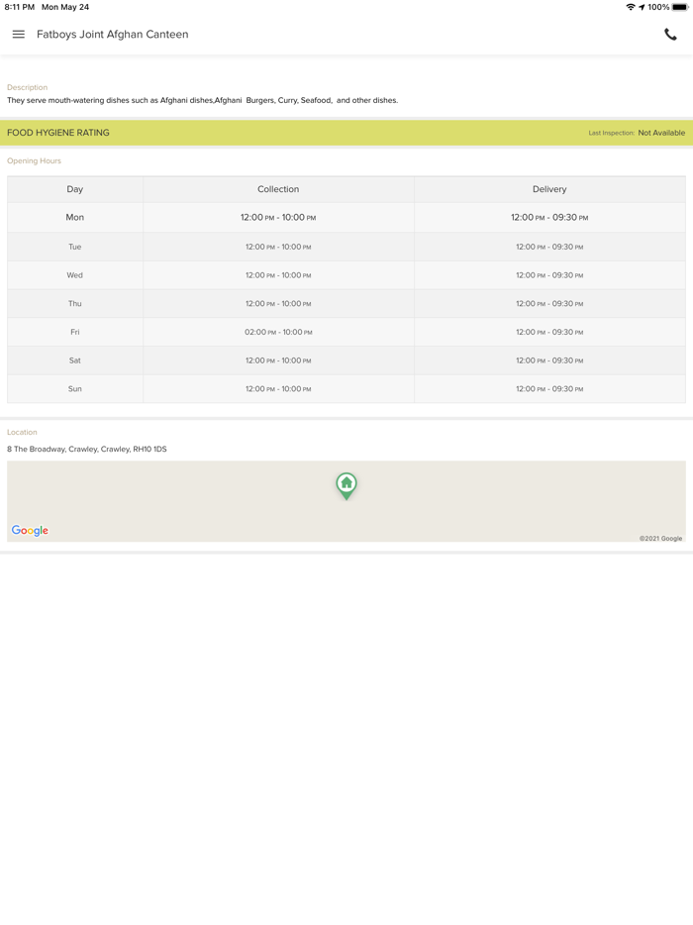Tap the green home map pin
Viewport: 693px width, 925px height.
pyautogui.click(x=346, y=486)
